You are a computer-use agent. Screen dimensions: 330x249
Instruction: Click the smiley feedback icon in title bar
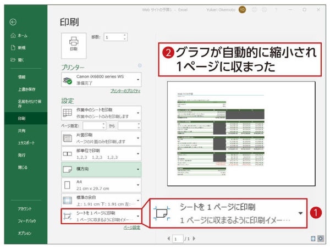(255, 10)
